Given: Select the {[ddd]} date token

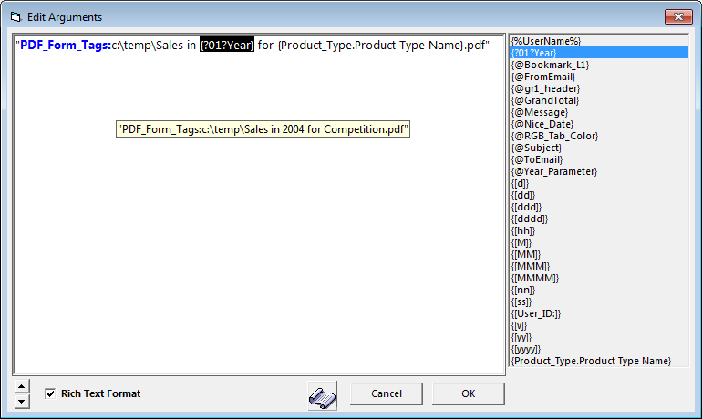Looking at the screenshot, I should coord(599,207).
